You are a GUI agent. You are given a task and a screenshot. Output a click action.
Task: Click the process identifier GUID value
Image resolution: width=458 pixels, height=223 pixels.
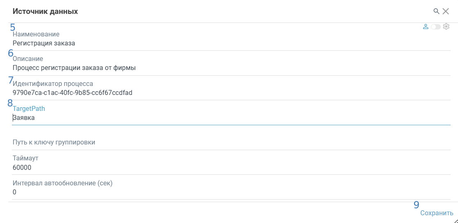pyautogui.click(x=73, y=93)
